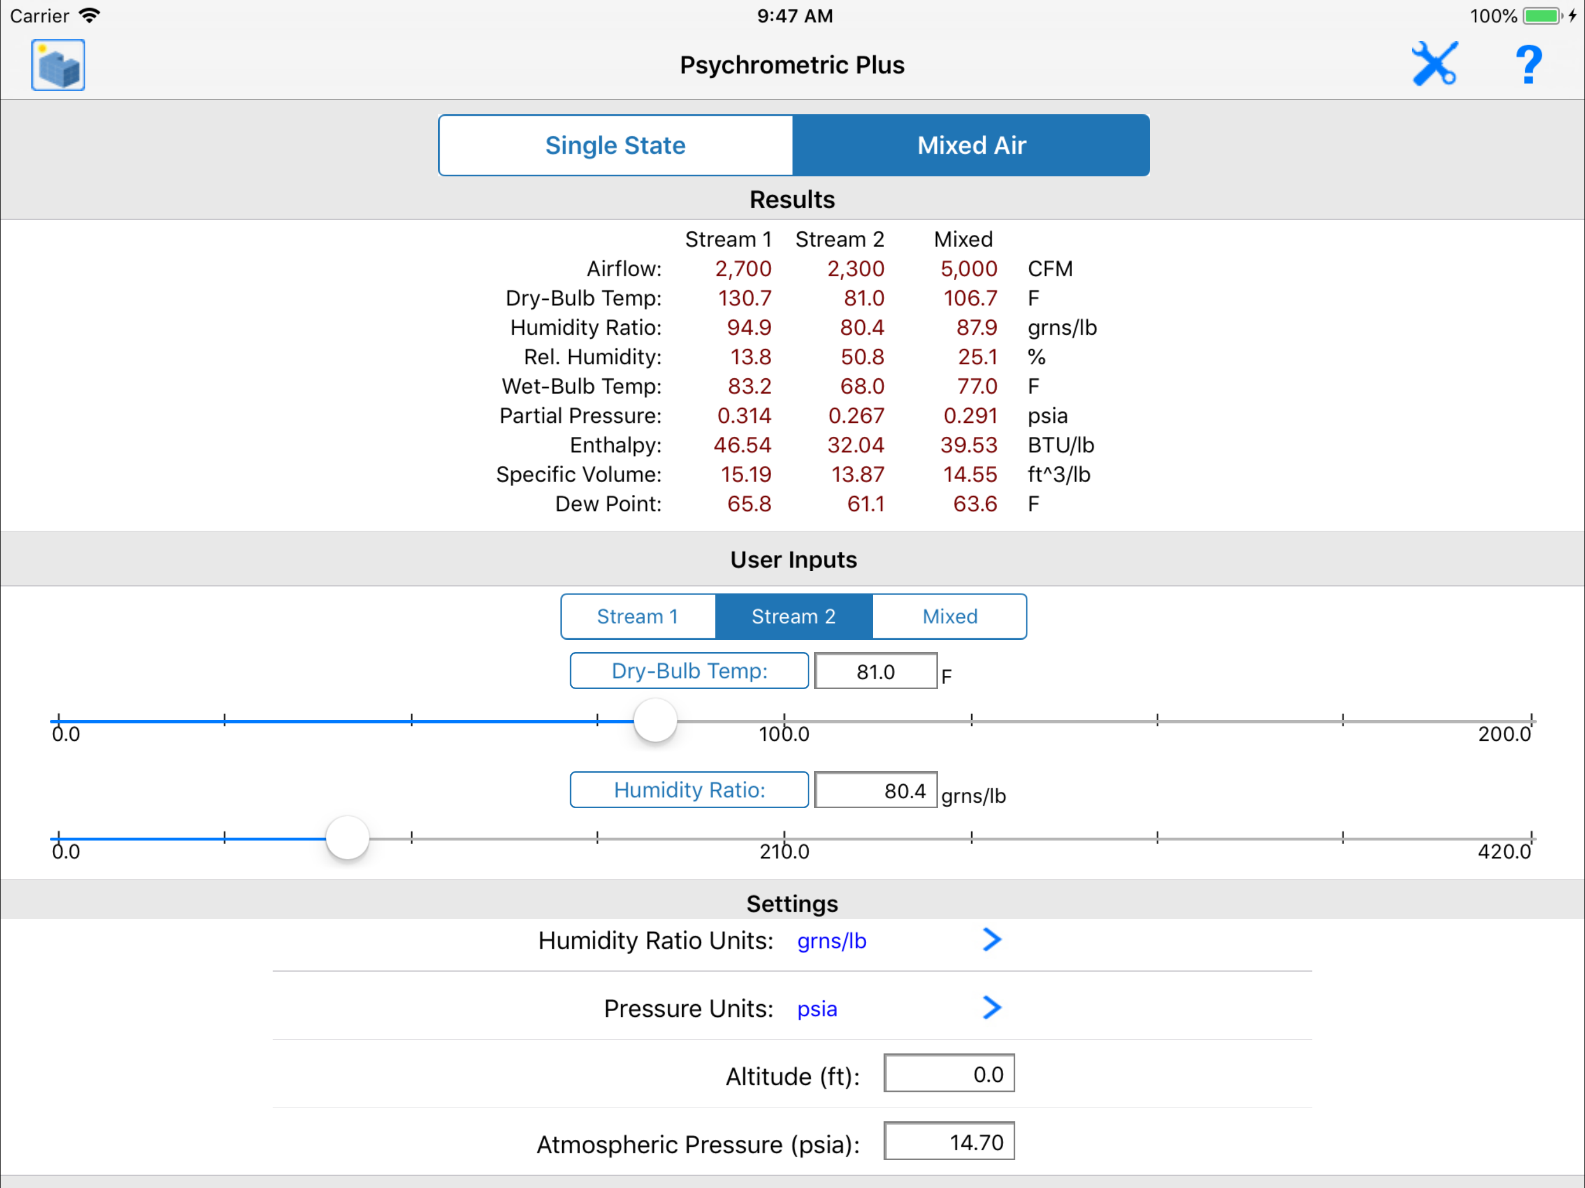Expand the Pressure Units chevron
The image size is (1585, 1188).
991,1008
